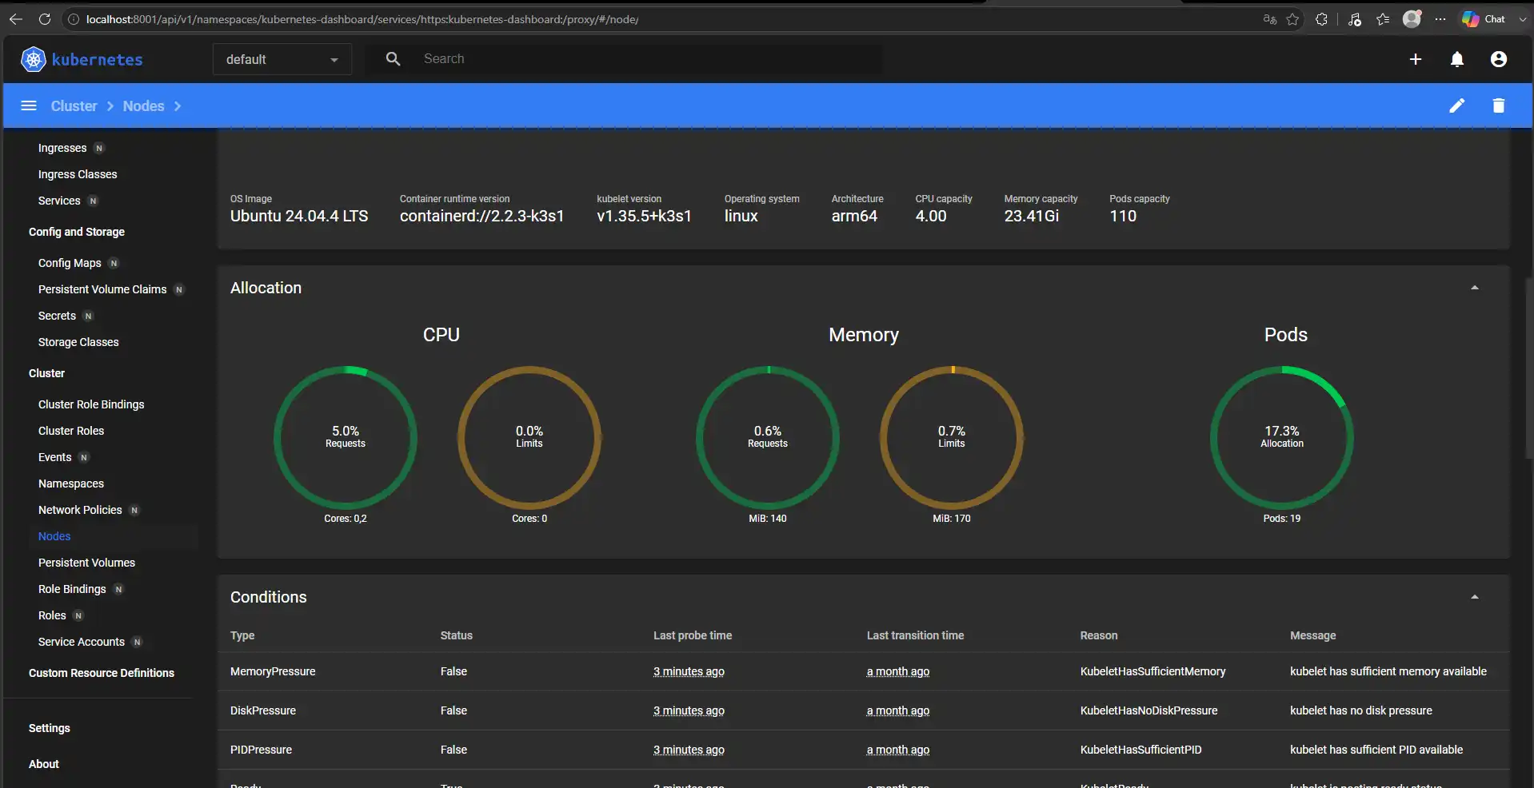Open Ingresses in the sidebar
Screen dimensions: 1534x788
(62, 148)
